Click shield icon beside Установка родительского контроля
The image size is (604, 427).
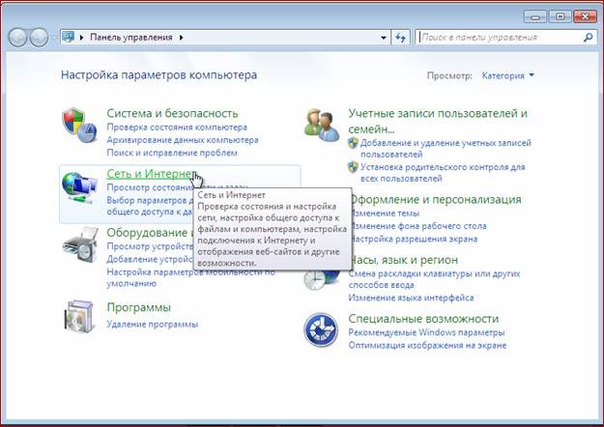click(x=353, y=167)
